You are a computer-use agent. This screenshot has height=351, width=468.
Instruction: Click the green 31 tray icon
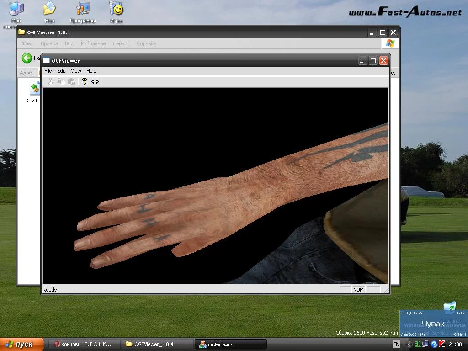(x=418, y=345)
